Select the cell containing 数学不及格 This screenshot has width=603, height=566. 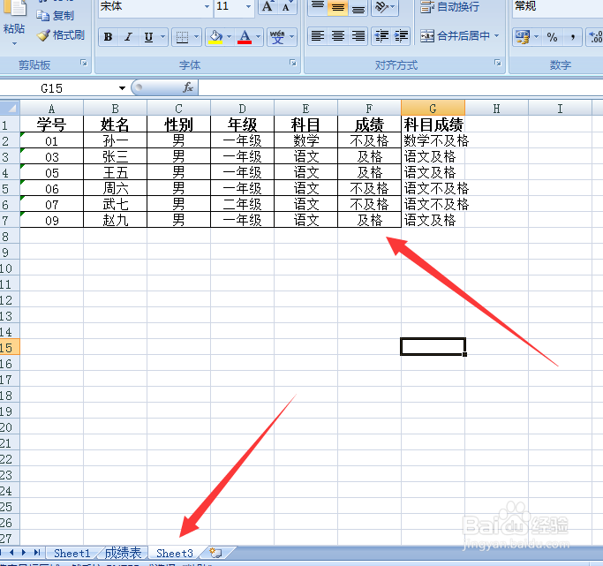(433, 140)
